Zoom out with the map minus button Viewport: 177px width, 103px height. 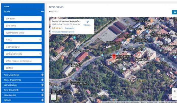[174, 97]
